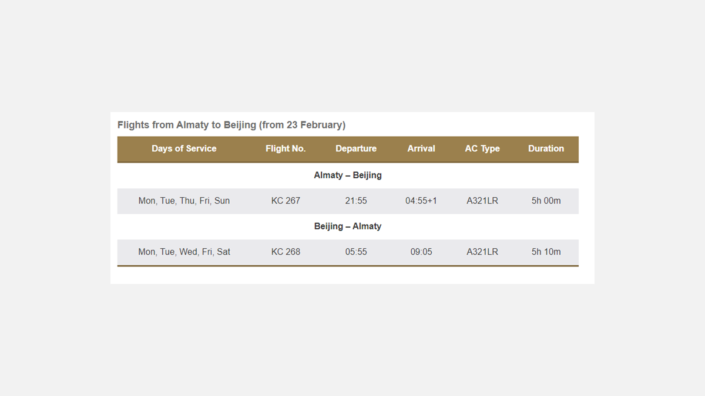This screenshot has width=705, height=396.
Task: Click the 5h 10m duration cell
Action: click(x=546, y=252)
